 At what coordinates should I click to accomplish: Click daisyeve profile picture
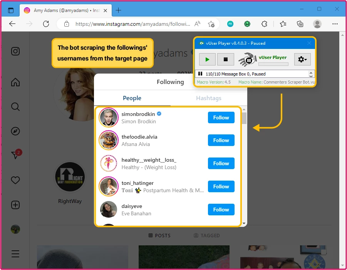tap(109, 210)
